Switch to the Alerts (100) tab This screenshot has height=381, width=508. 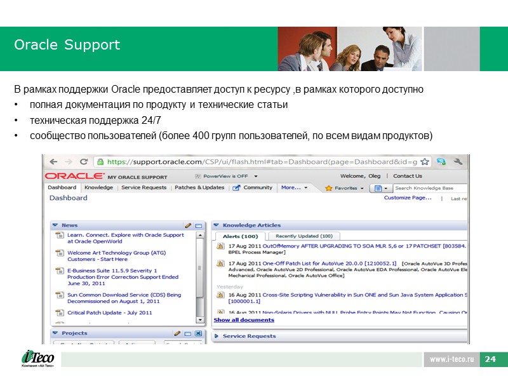point(241,236)
